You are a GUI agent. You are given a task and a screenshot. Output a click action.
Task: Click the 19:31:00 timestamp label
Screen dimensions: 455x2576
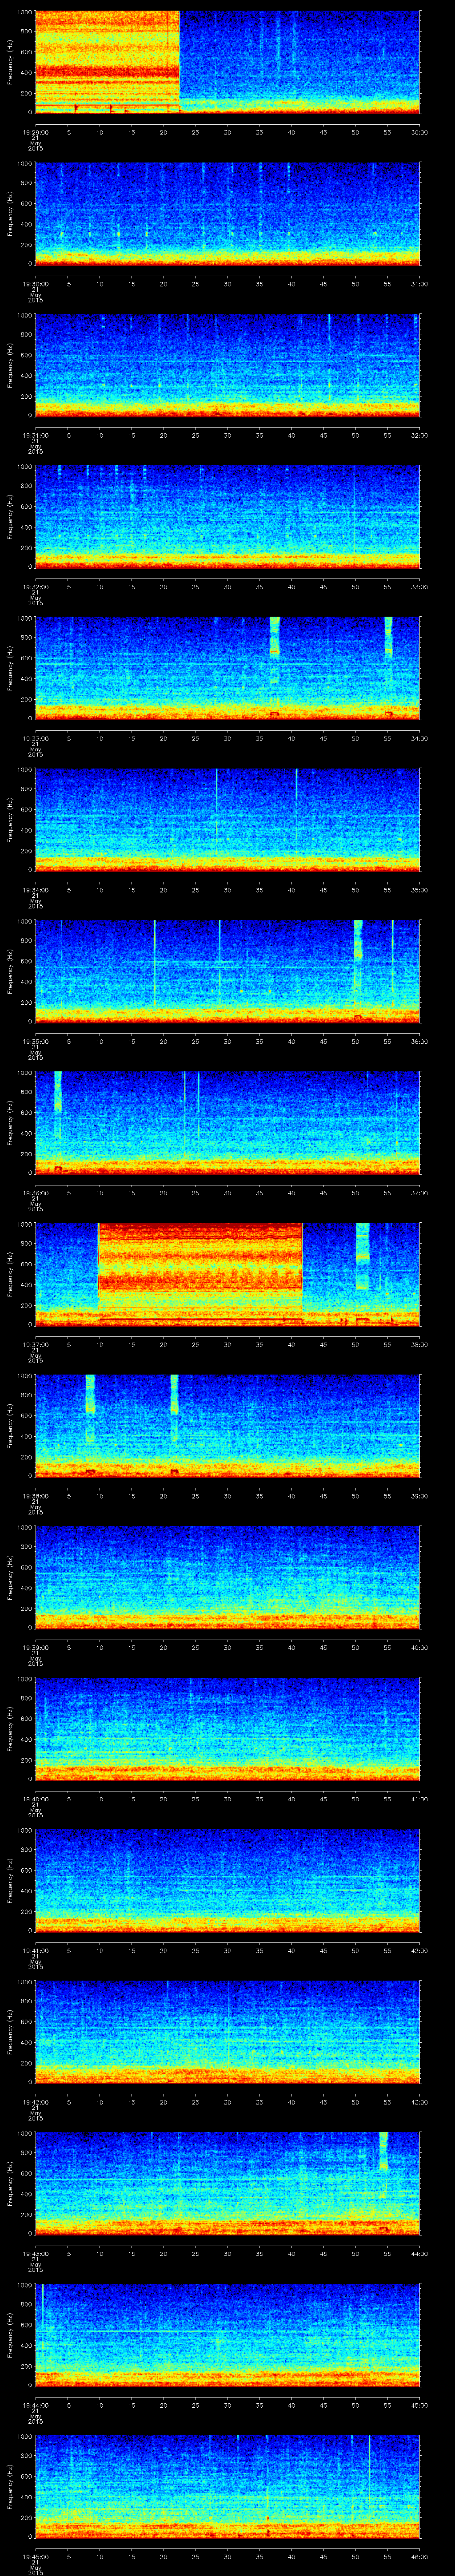pyautogui.click(x=35, y=435)
